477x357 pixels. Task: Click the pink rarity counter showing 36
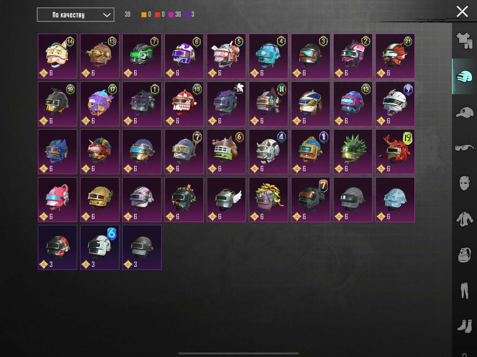pyautogui.click(x=174, y=15)
